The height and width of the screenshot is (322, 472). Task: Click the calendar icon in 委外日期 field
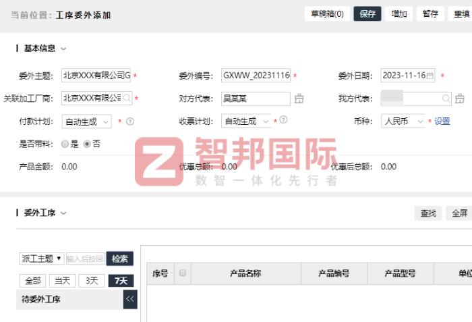pyautogui.click(x=430, y=76)
